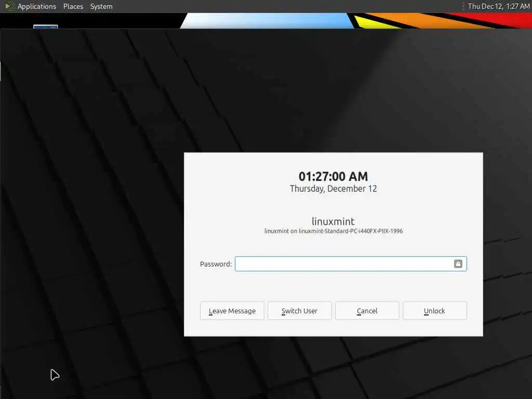Image resolution: width=532 pixels, height=399 pixels.
Task: Click the 01:27:00 AM time text
Action: tap(333, 177)
